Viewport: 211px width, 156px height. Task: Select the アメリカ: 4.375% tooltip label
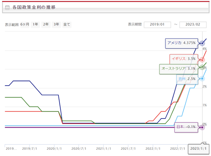click(x=181, y=43)
